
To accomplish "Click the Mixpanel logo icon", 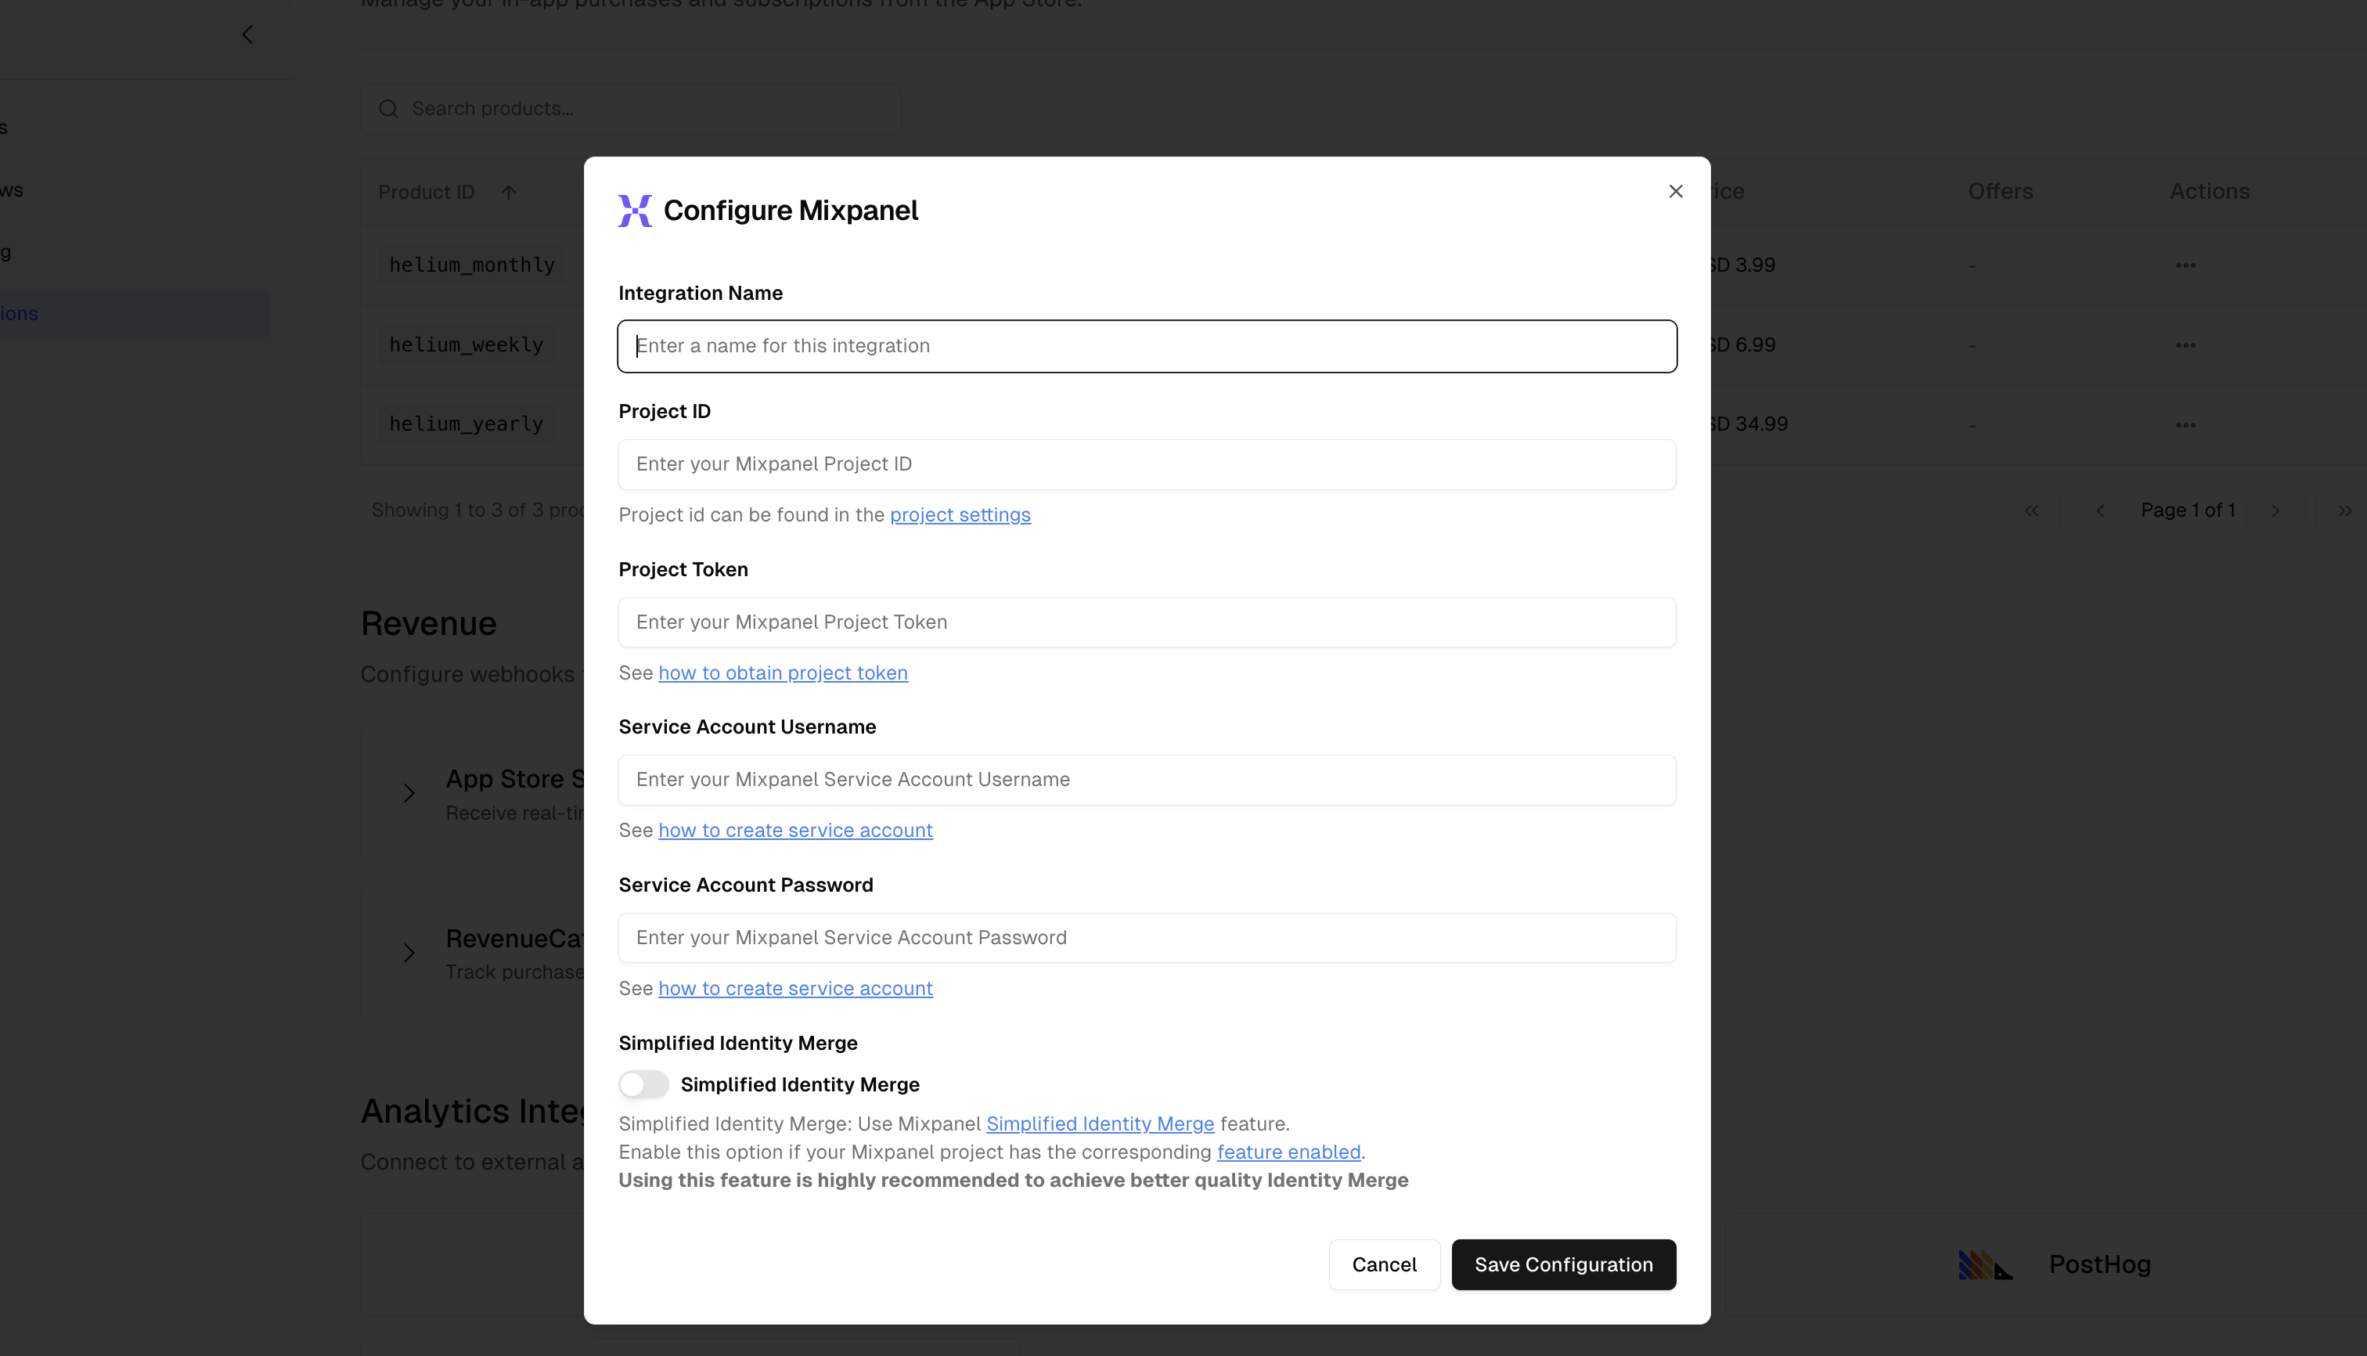I will point(635,211).
